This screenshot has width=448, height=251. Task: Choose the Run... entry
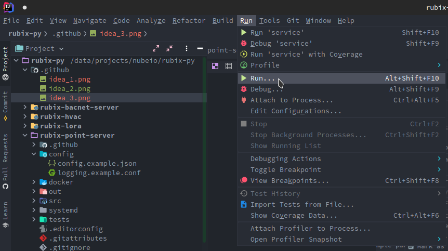click(341, 78)
